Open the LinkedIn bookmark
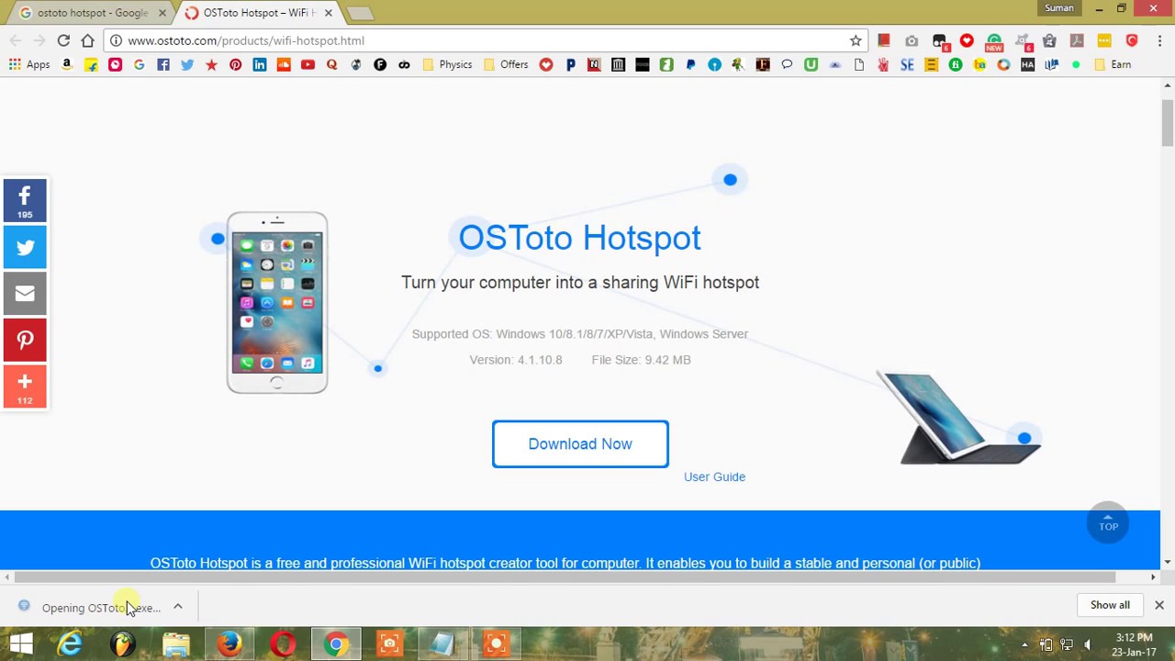The width and height of the screenshot is (1175, 661). pos(260,64)
